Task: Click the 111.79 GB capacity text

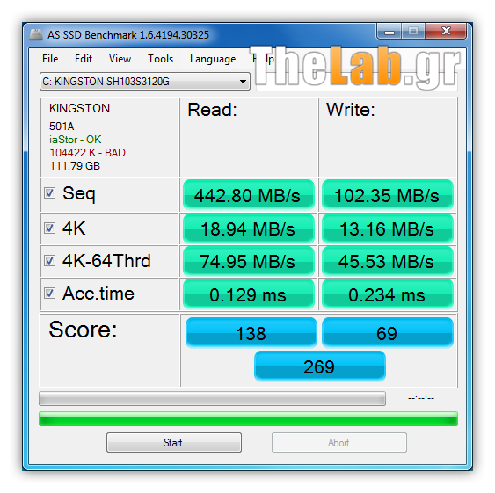Action: pos(75,166)
